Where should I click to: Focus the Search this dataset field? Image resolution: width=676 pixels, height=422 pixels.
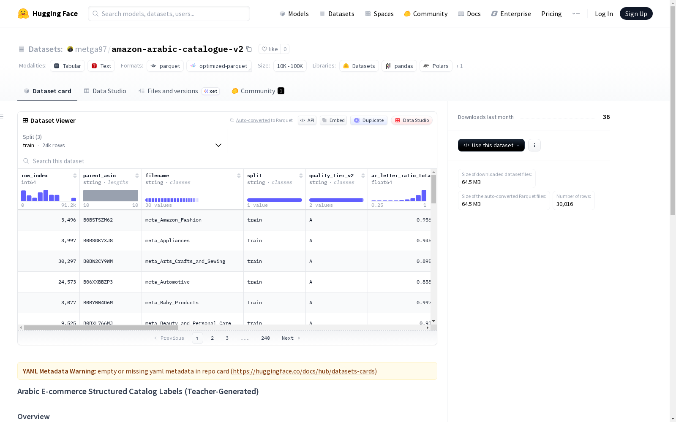click(227, 161)
